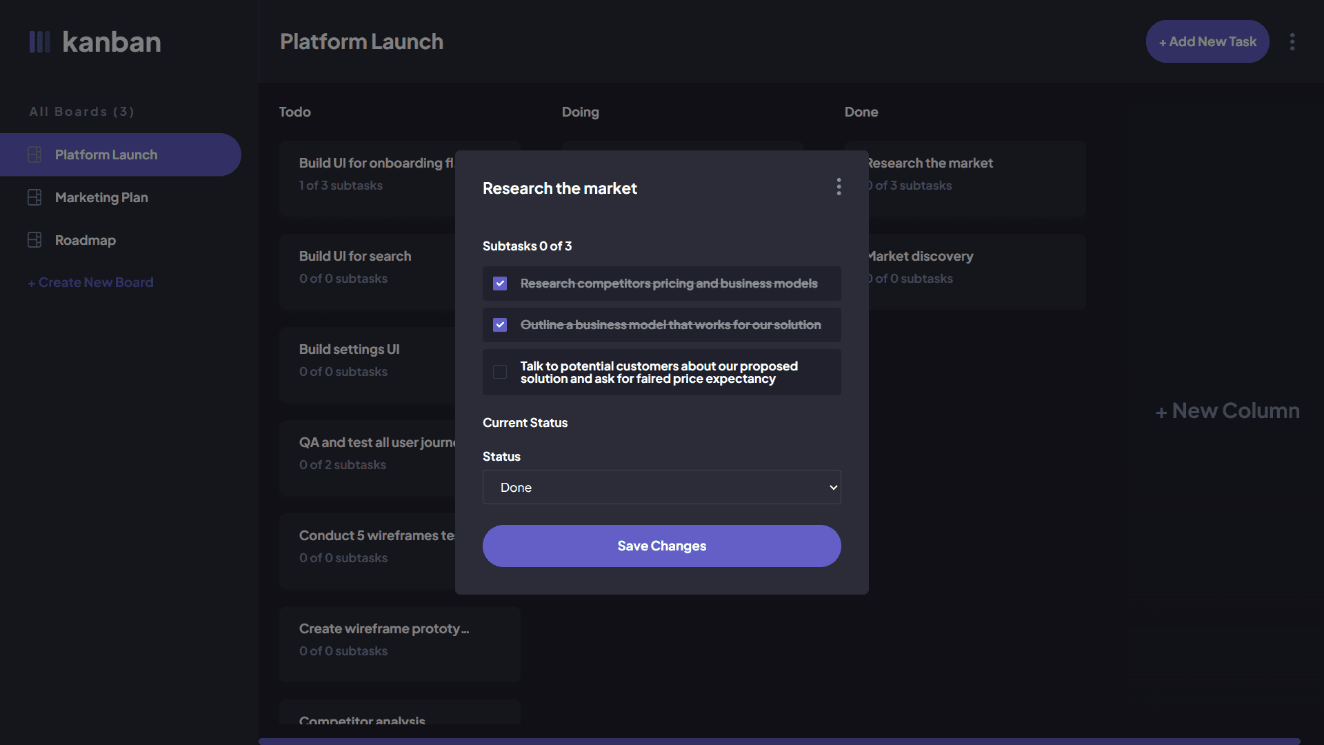Uncheck Outline a business model subtask
The width and height of the screenshot is (1324, 745).
(x=500, y=325)
